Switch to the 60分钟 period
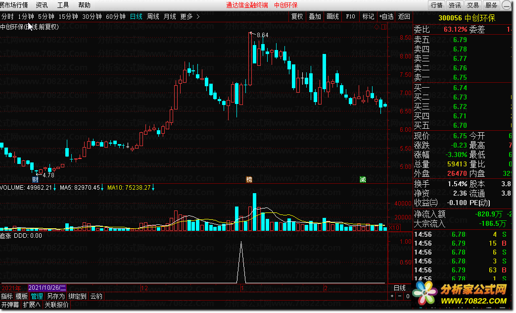516x313 pixels. pyautogui.click(x=115, y=16)
